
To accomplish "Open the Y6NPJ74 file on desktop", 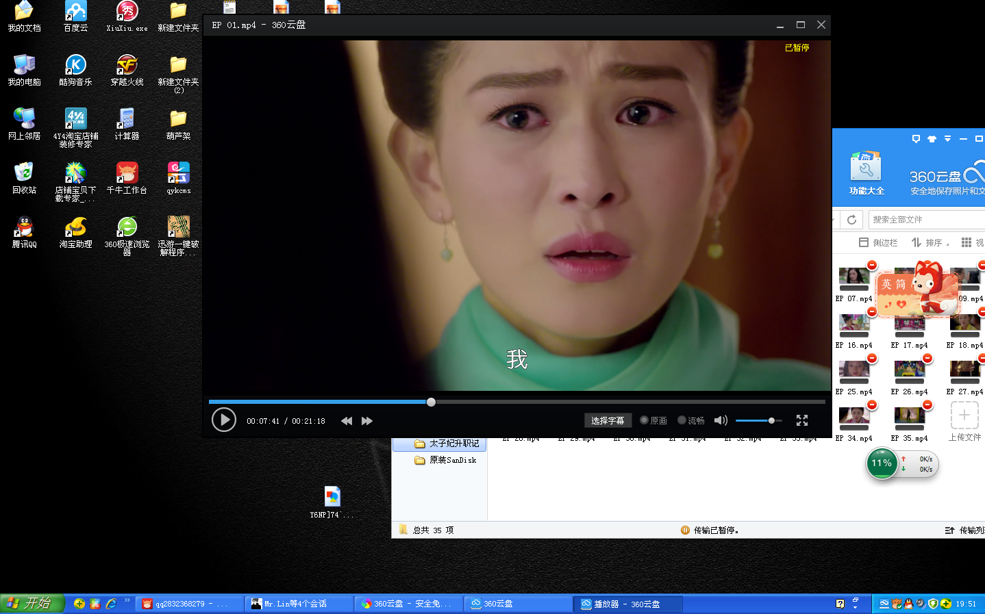I will tap(332, 502).
